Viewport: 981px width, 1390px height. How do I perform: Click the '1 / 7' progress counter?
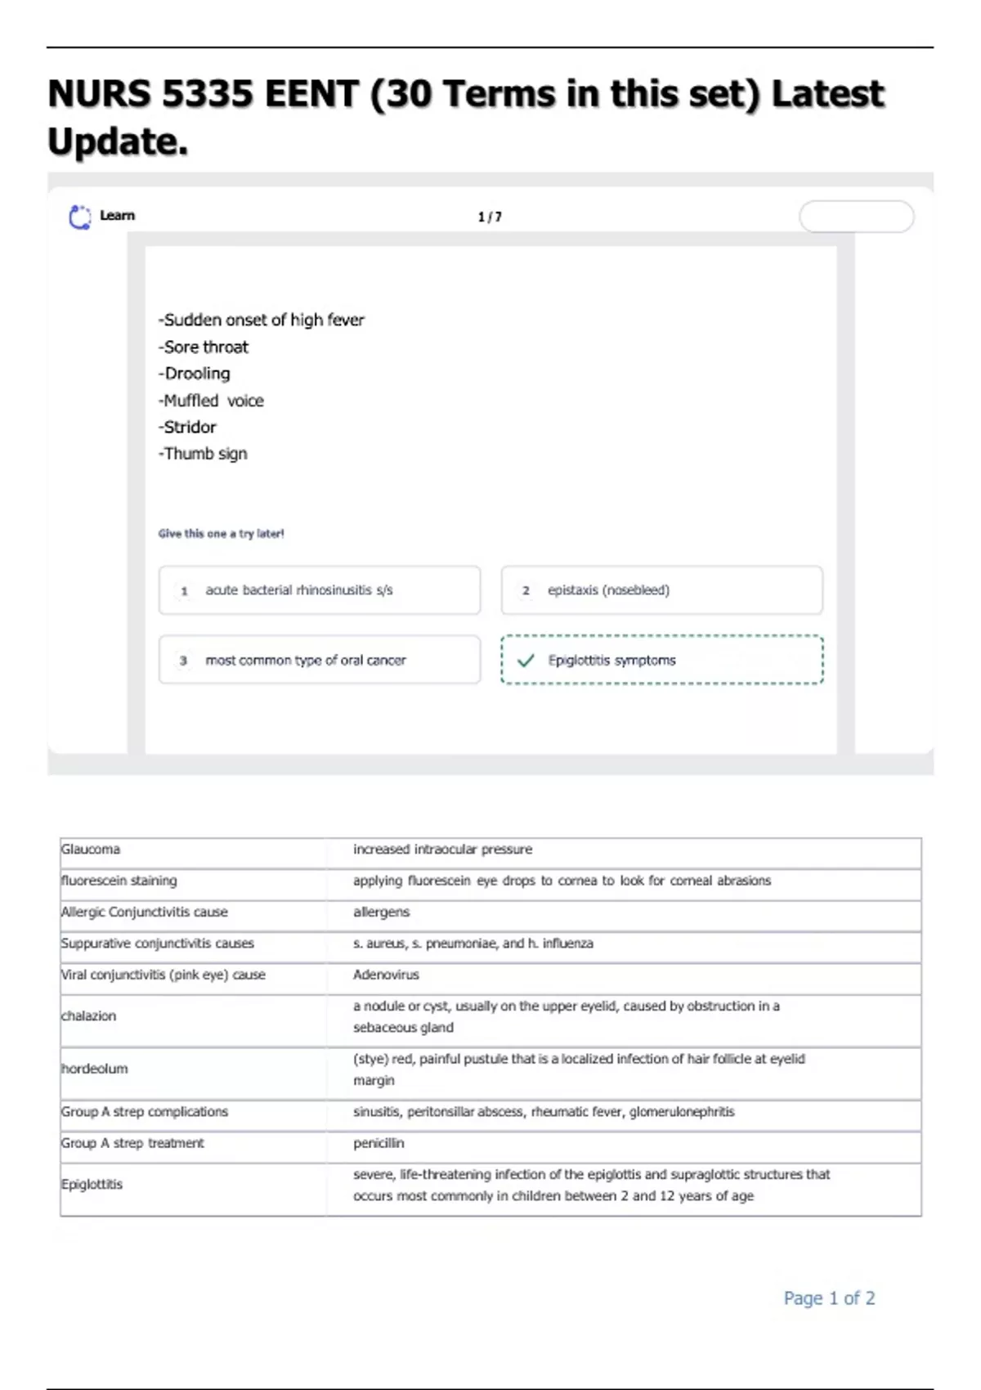(490, 217)
